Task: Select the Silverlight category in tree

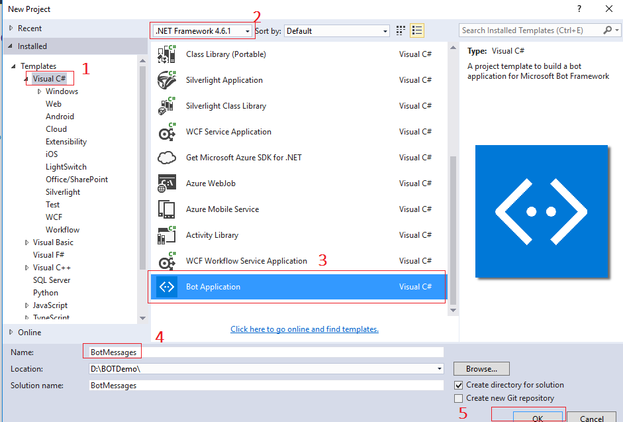Action: coord(63,192)
